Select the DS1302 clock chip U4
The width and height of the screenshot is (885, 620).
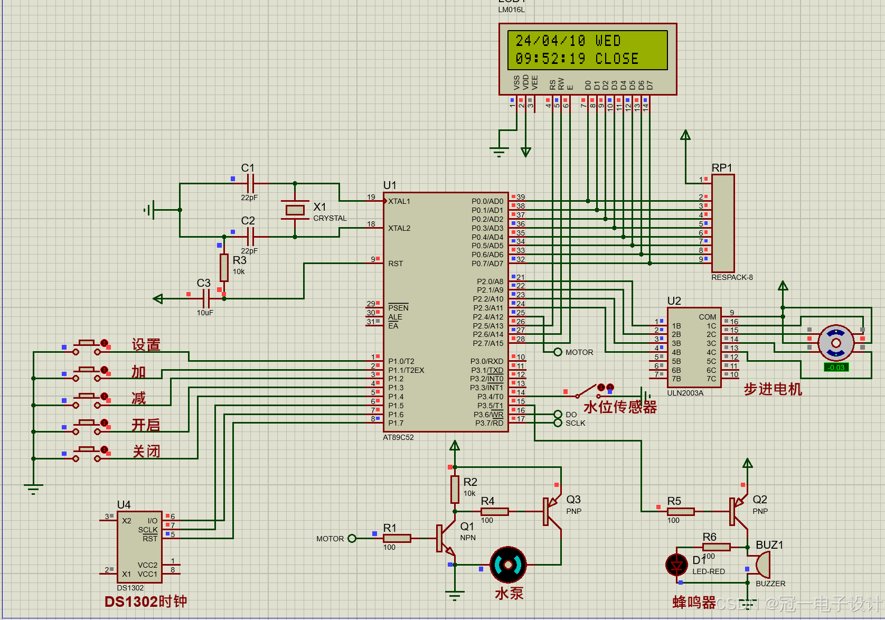[139, 547]
